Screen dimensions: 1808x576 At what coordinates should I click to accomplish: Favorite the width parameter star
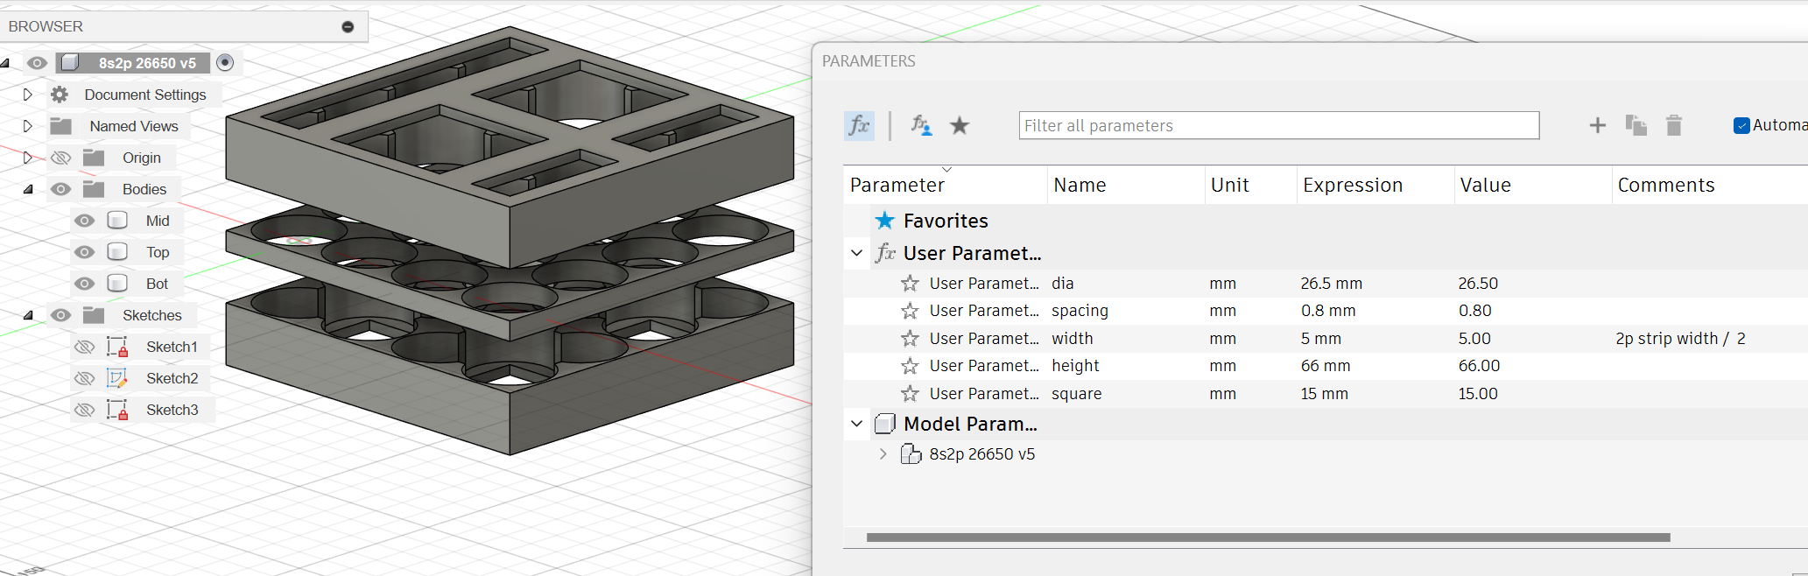(x=910, y=339)
